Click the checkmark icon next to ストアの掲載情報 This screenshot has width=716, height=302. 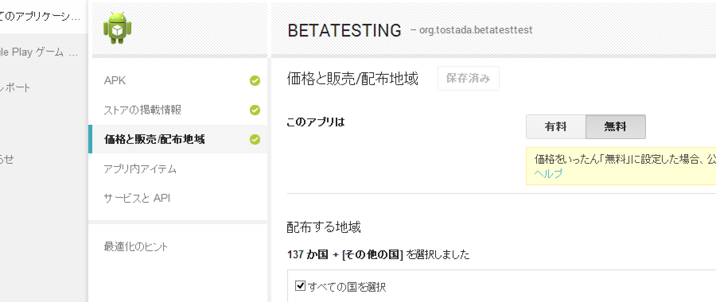255,110
